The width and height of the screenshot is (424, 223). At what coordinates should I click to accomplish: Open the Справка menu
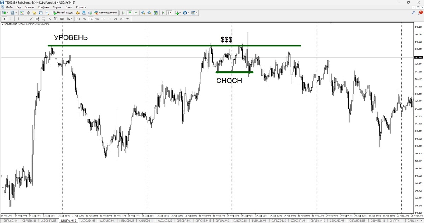click(81, 7)
